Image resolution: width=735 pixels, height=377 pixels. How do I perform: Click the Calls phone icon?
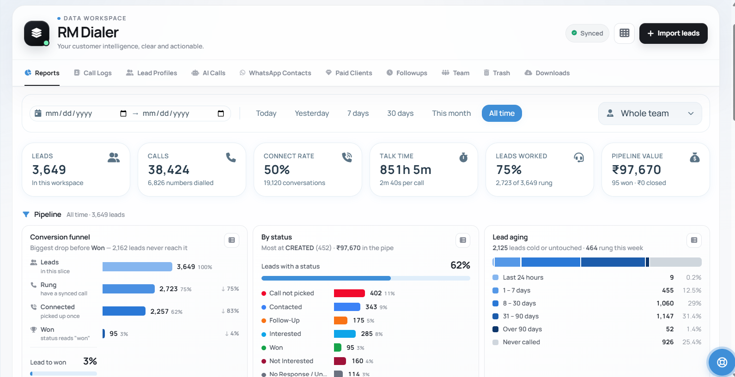click(x=231, y=157)
